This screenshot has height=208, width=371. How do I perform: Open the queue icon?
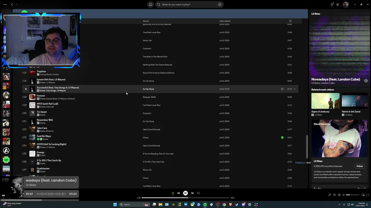pyautogui.click(x=334, y=195)
